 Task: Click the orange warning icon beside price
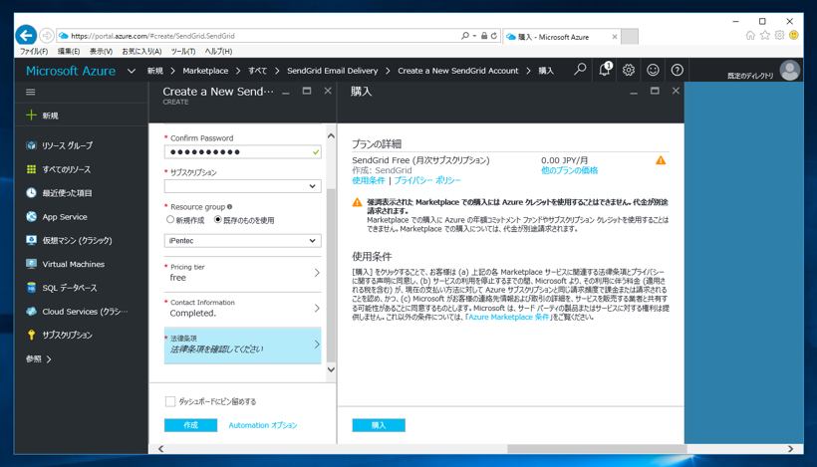pos(661,160)
